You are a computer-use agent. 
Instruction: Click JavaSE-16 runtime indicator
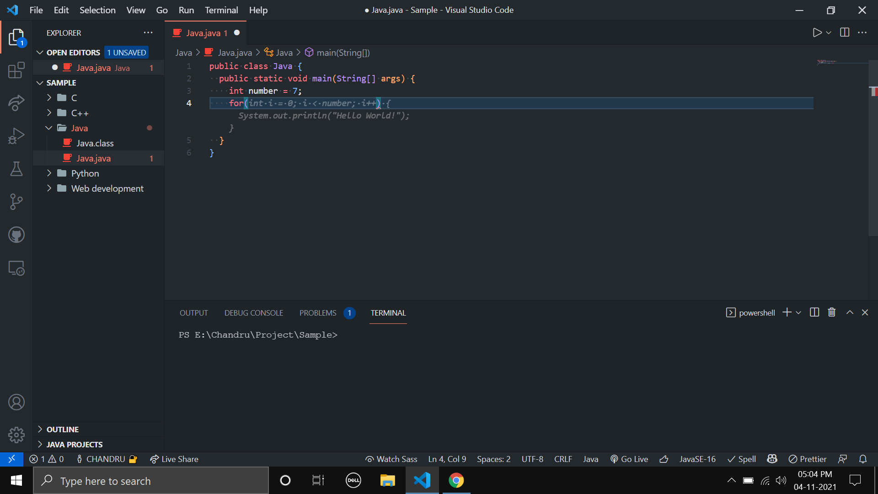click(697, 459)
